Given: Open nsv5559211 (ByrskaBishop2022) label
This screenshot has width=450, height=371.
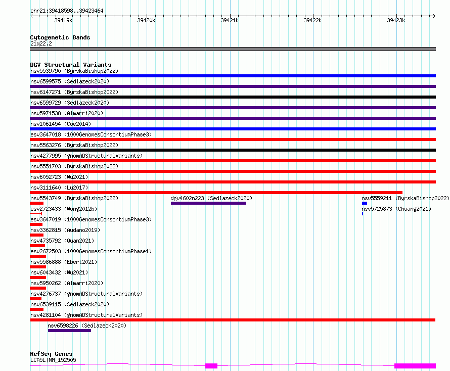Looking at the screenshot, I should 406,198.
